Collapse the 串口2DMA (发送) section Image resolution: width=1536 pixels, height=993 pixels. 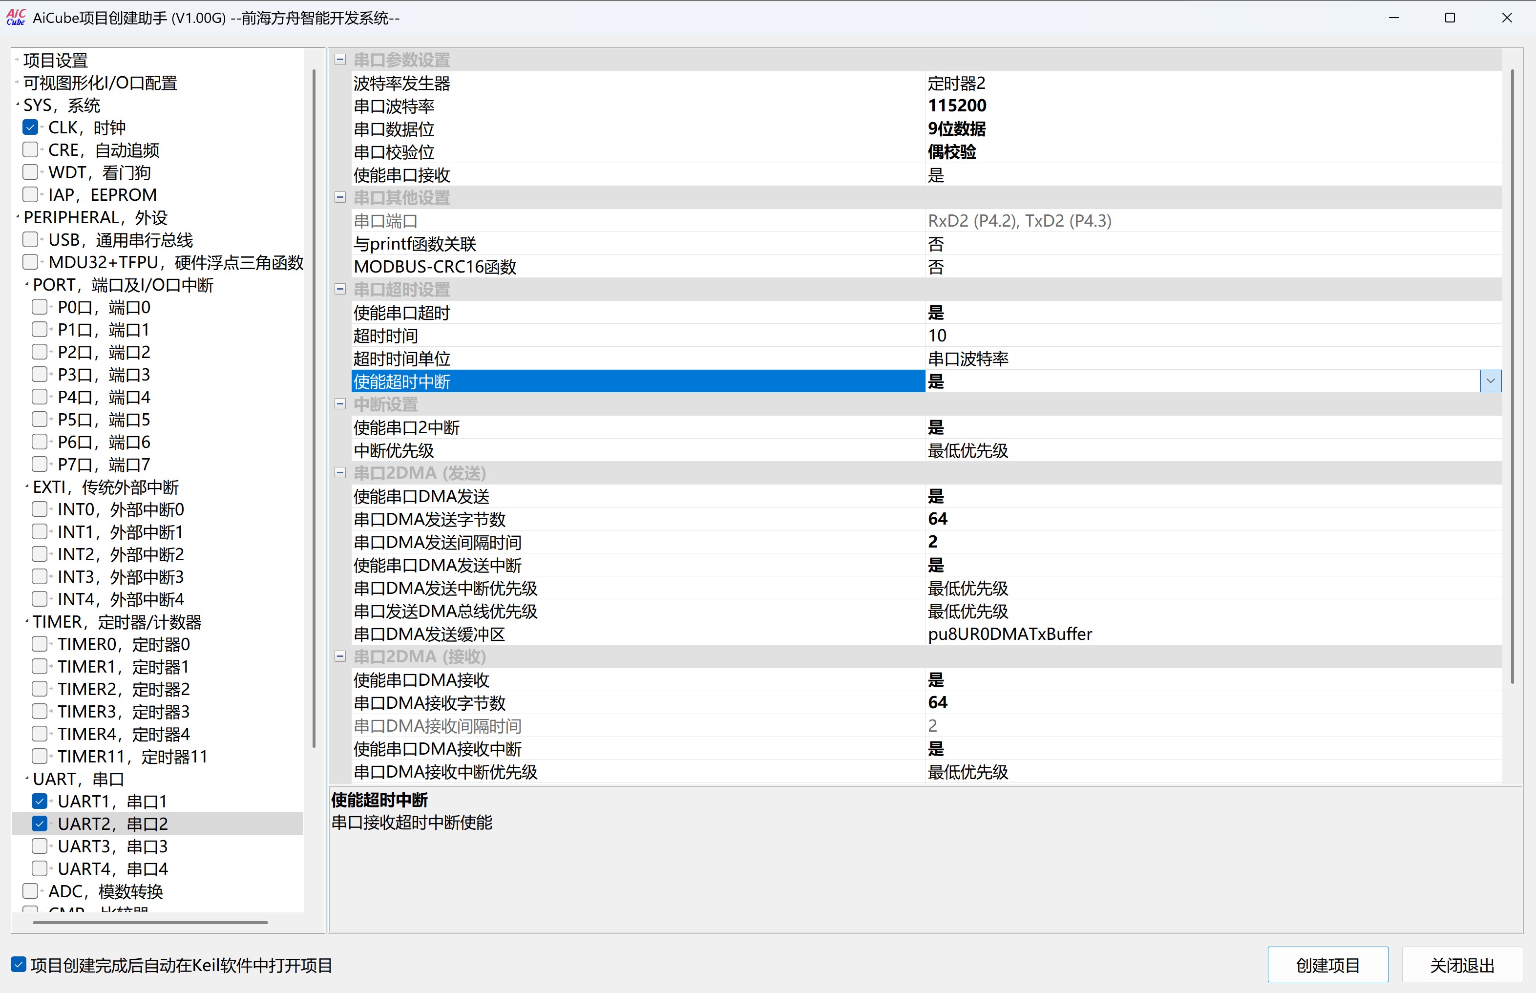pyautogui.click(x=340, y=473)
